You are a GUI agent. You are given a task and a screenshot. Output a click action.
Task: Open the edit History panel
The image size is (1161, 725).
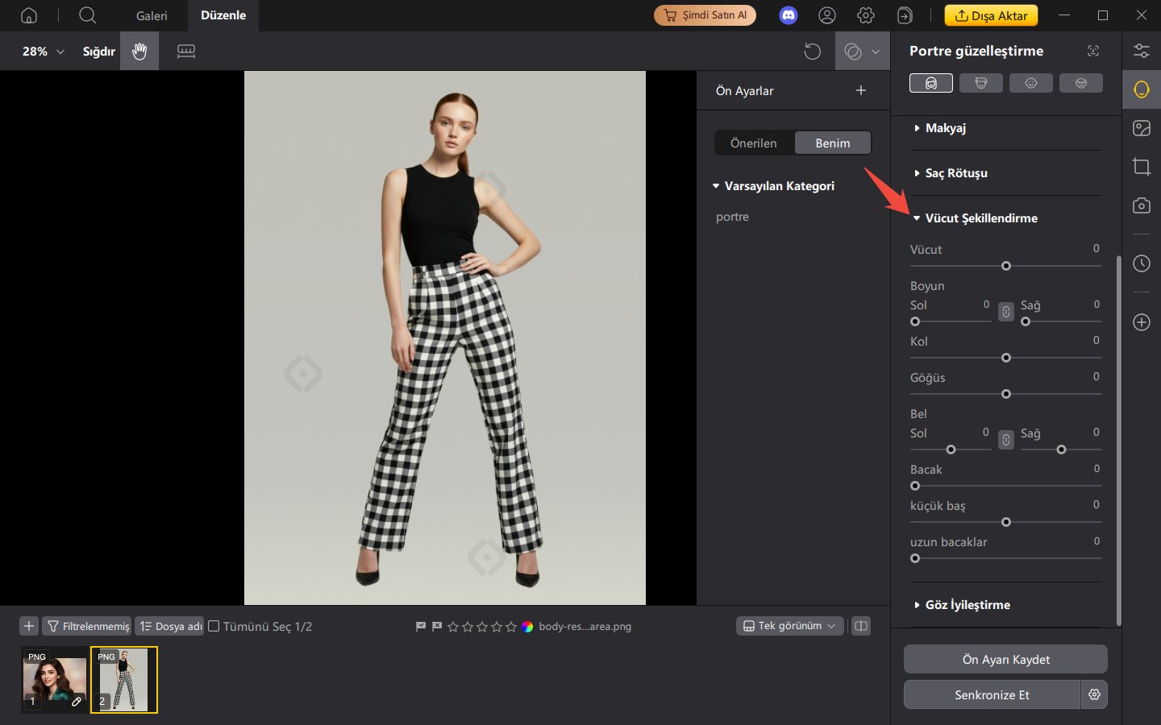tap(1142, 263)
